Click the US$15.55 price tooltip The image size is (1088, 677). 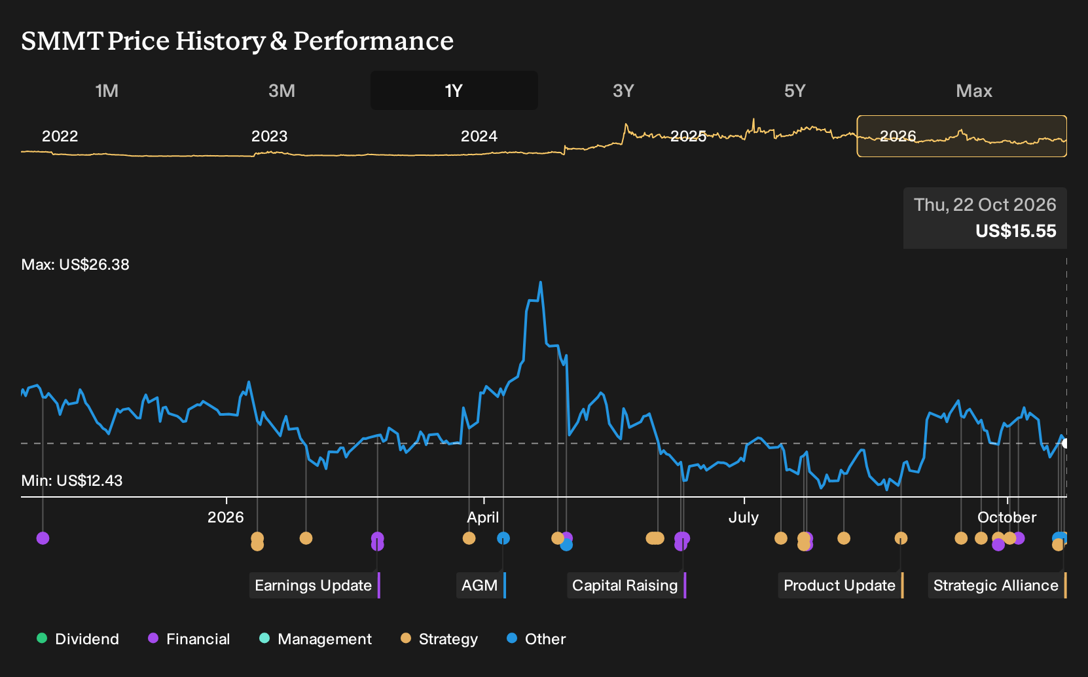pos(985,218)
